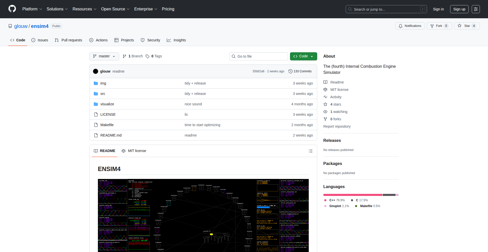
Task: Click the Tags label icon
Action: (x=147, y=56)
